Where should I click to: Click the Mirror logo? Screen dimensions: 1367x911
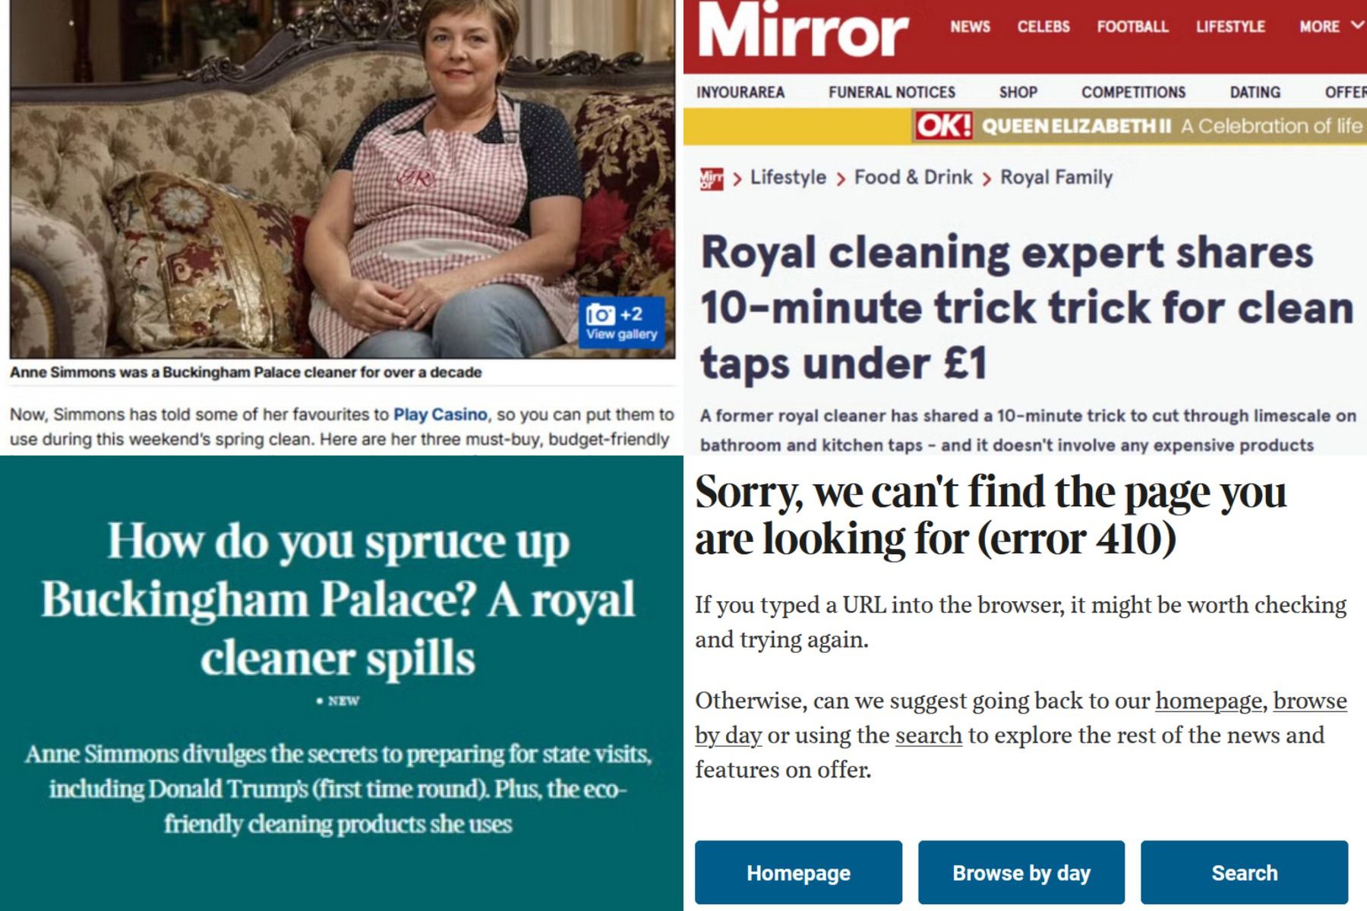tap(803, 30)
